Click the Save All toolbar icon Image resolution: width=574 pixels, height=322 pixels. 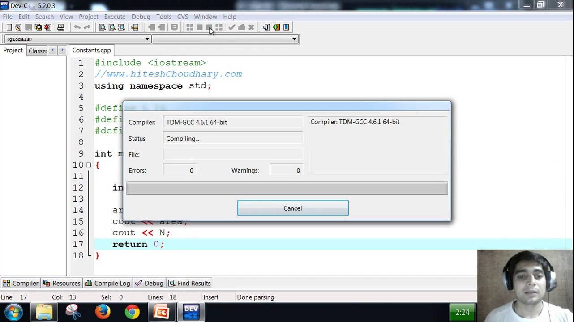click(x=38, y=27)
